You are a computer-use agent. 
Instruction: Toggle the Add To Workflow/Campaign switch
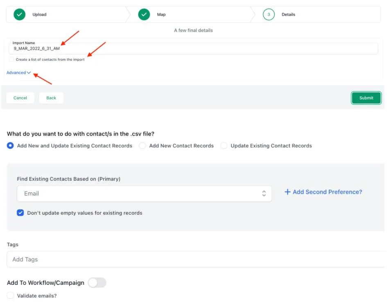[x=97, y=283]
